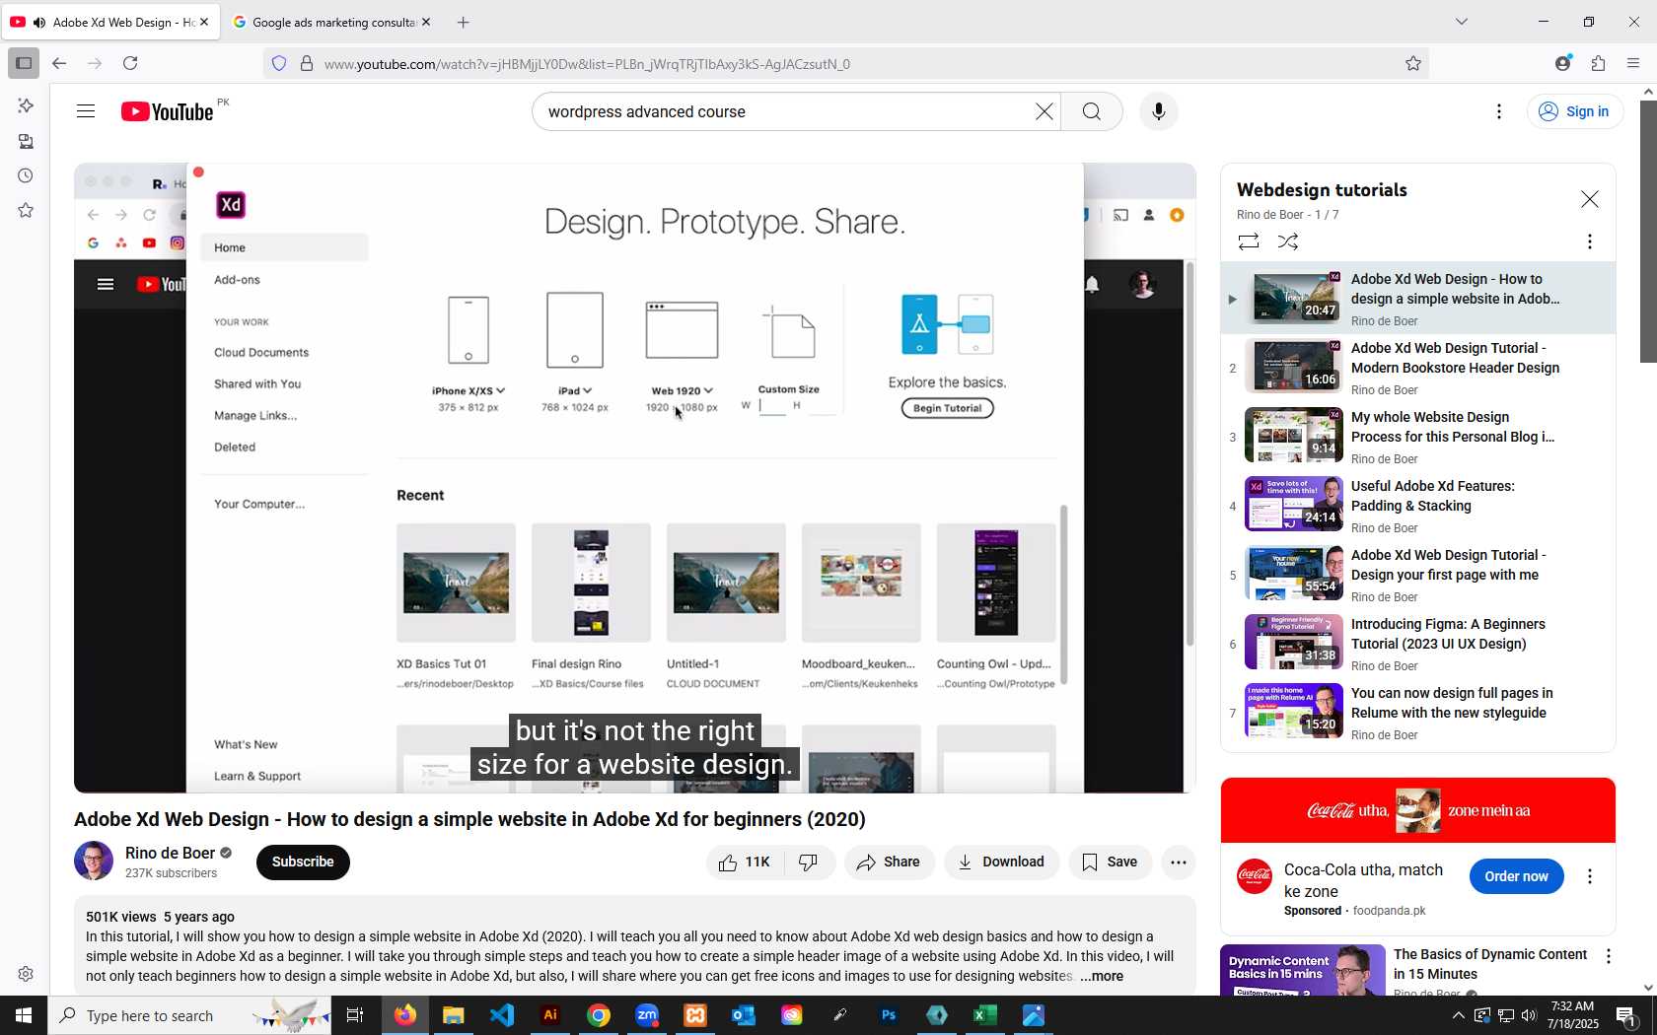1657x1035 pixels.
Task: Click Order now on Coca-Cola ad
Action: click(x=1517, y=876)
